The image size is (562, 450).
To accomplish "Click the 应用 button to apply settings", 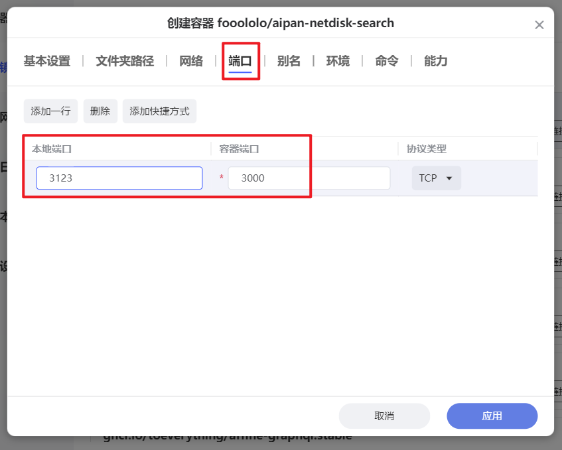I will point(492,416).
